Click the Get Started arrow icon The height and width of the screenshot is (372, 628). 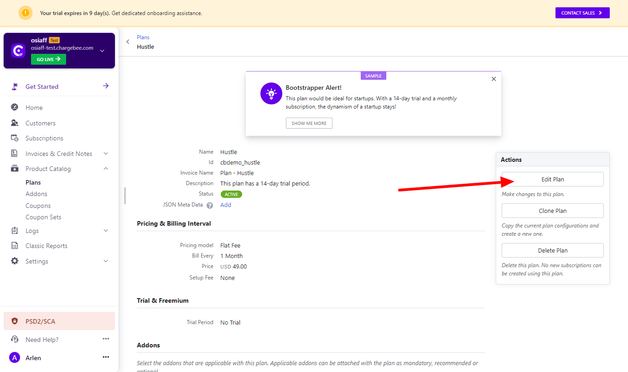106,86
